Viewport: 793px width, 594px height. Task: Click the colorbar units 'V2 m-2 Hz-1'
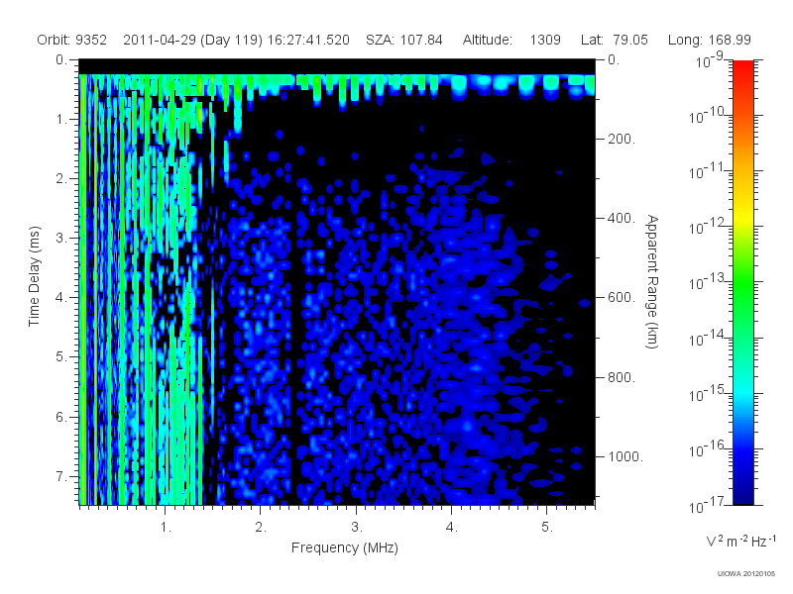[x=740, y=541]
